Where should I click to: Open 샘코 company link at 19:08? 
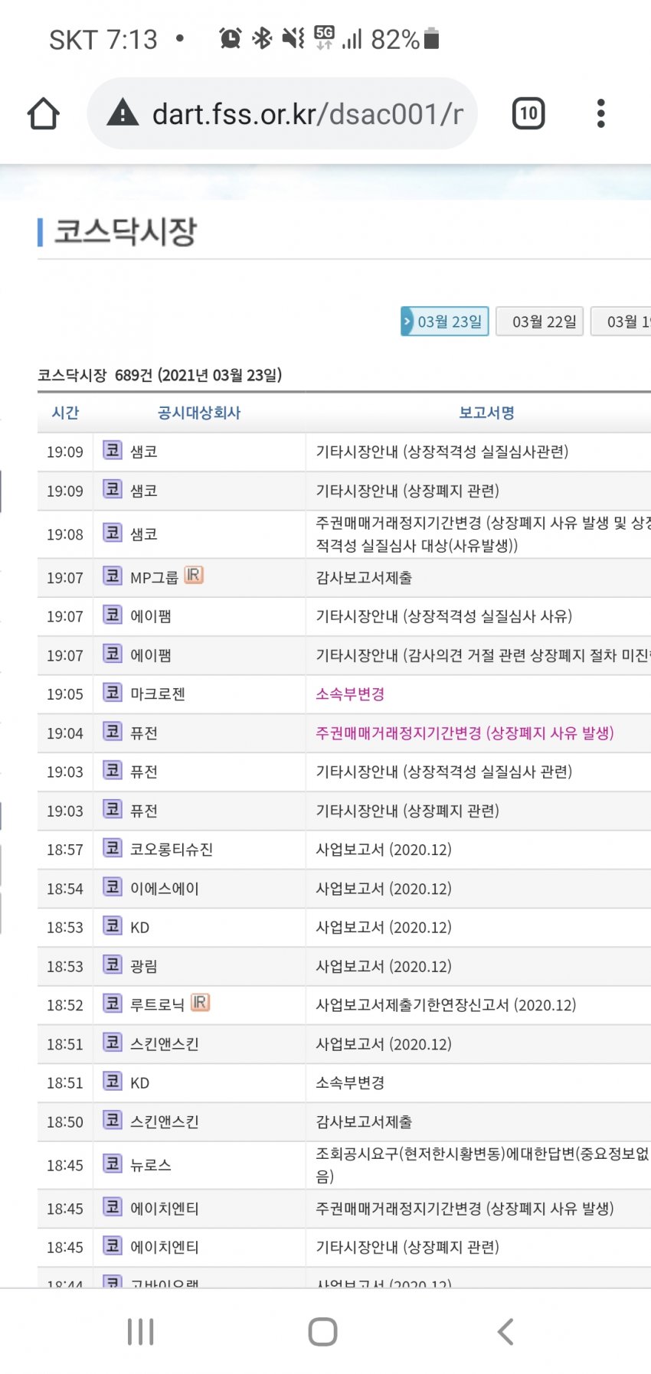[144, 534]
